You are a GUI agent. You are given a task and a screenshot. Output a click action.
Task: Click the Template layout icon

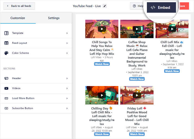tap(6, 33)
